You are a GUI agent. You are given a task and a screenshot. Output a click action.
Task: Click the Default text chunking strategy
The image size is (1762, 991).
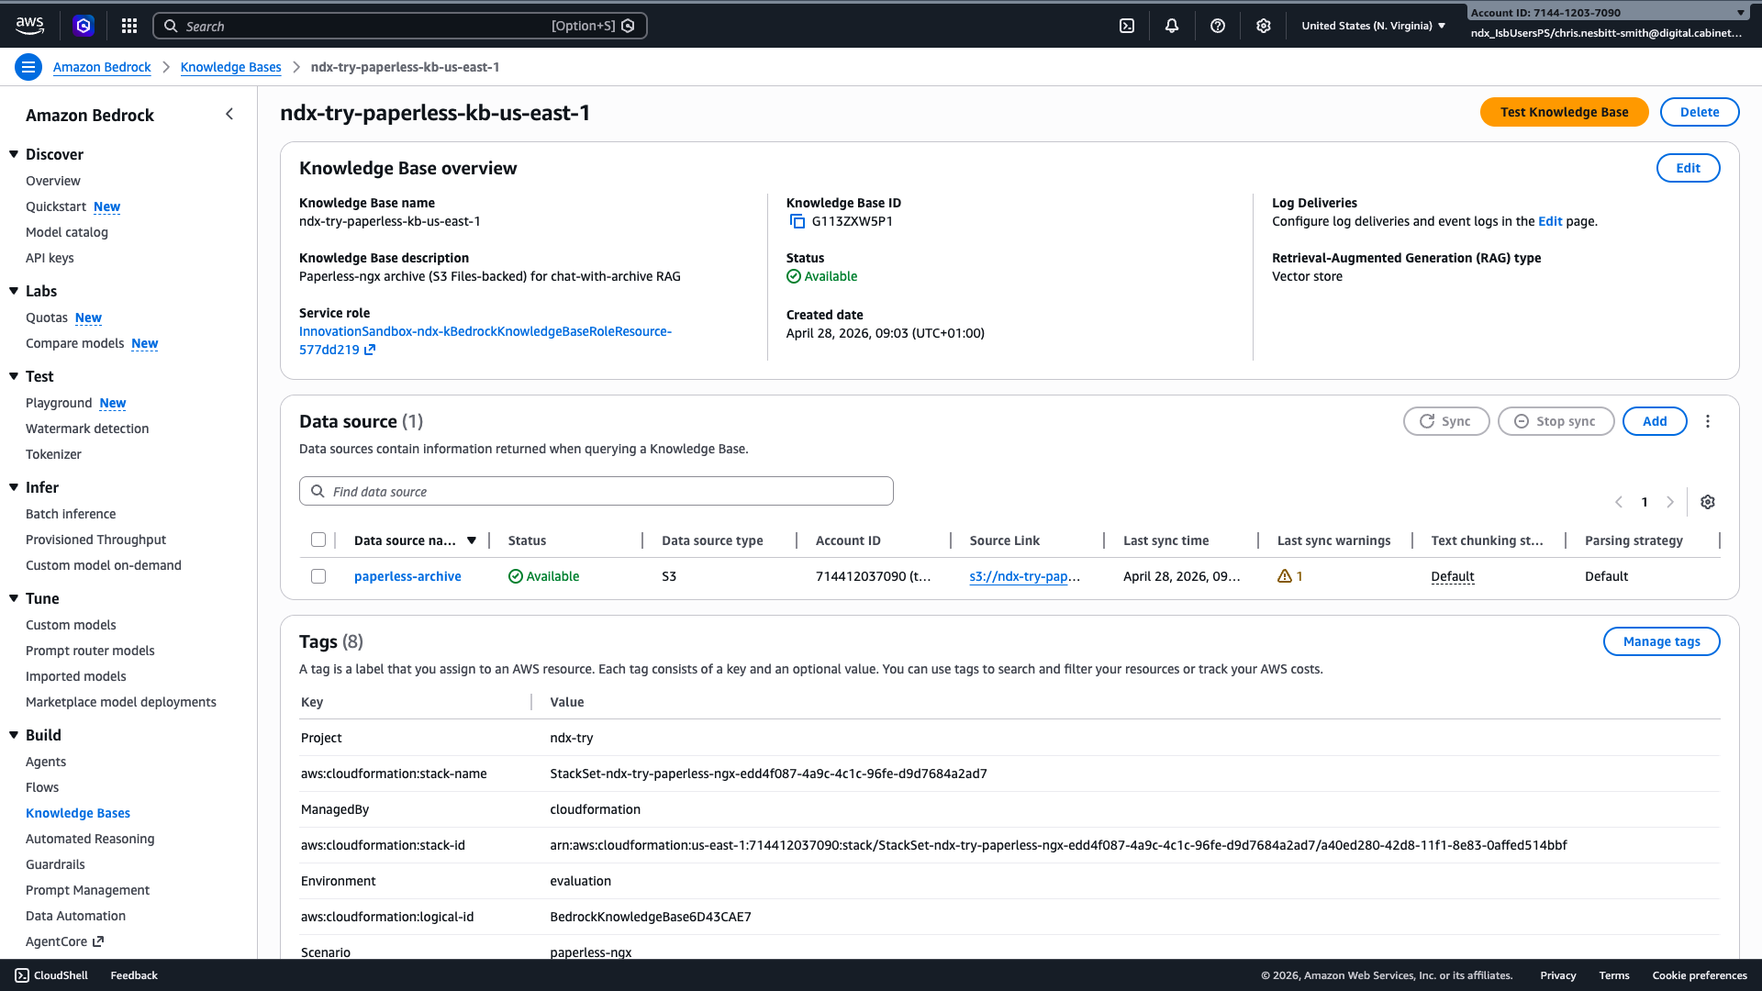1452,576
